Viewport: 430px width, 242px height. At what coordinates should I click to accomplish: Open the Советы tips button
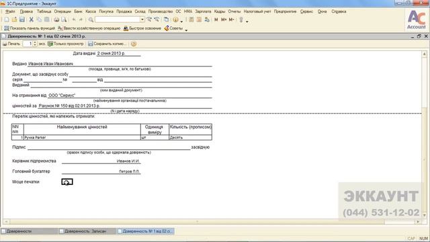click(x=173, y=28)
